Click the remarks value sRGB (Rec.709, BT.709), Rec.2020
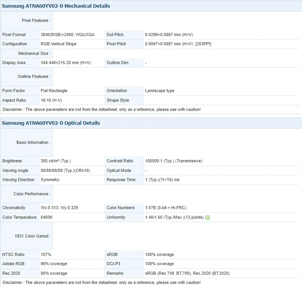 [x=187, y=273]
